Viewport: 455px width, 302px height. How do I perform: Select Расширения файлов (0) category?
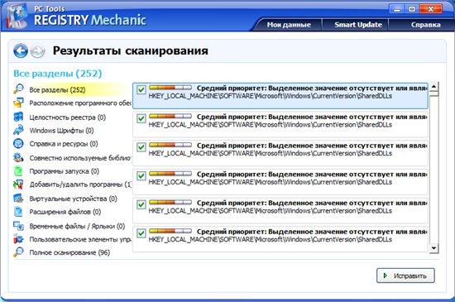(65, 212)
